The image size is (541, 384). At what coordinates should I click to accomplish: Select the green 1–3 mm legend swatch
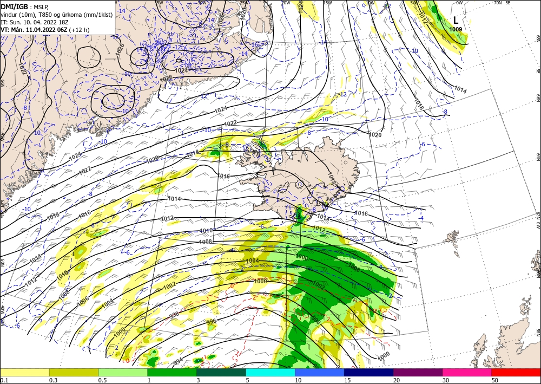pyautogui.click(x=172, y=372)
